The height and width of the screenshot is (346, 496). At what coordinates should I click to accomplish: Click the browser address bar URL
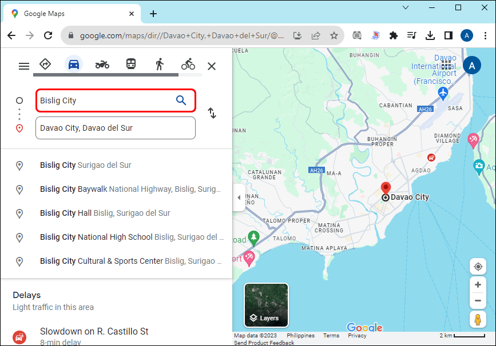(x=181, y=35)
